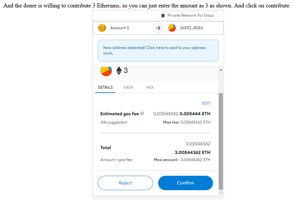Click the arrow icon between sender and recipient
Screen dimensions: 294x202
pyautogui.click(x=158, y=28)
